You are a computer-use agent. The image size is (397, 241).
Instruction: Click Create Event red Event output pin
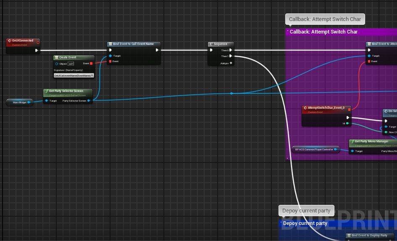(91, 63)
